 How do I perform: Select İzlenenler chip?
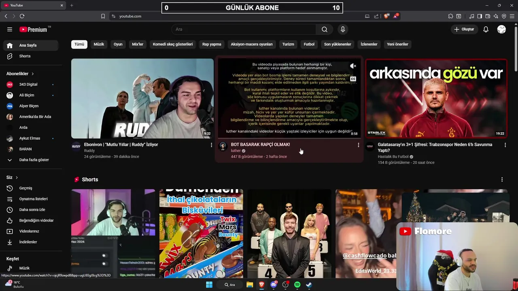click(x=369, y=44)
